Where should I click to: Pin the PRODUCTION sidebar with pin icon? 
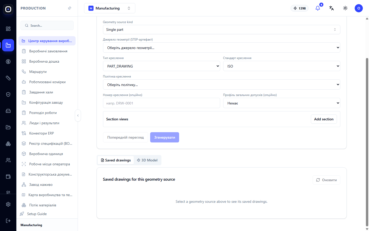point(69,8)
